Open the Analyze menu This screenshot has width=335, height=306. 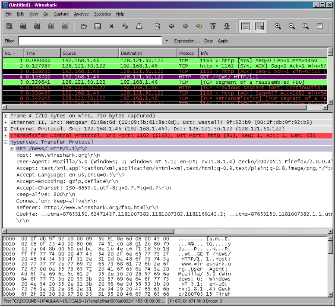point(82,14)
